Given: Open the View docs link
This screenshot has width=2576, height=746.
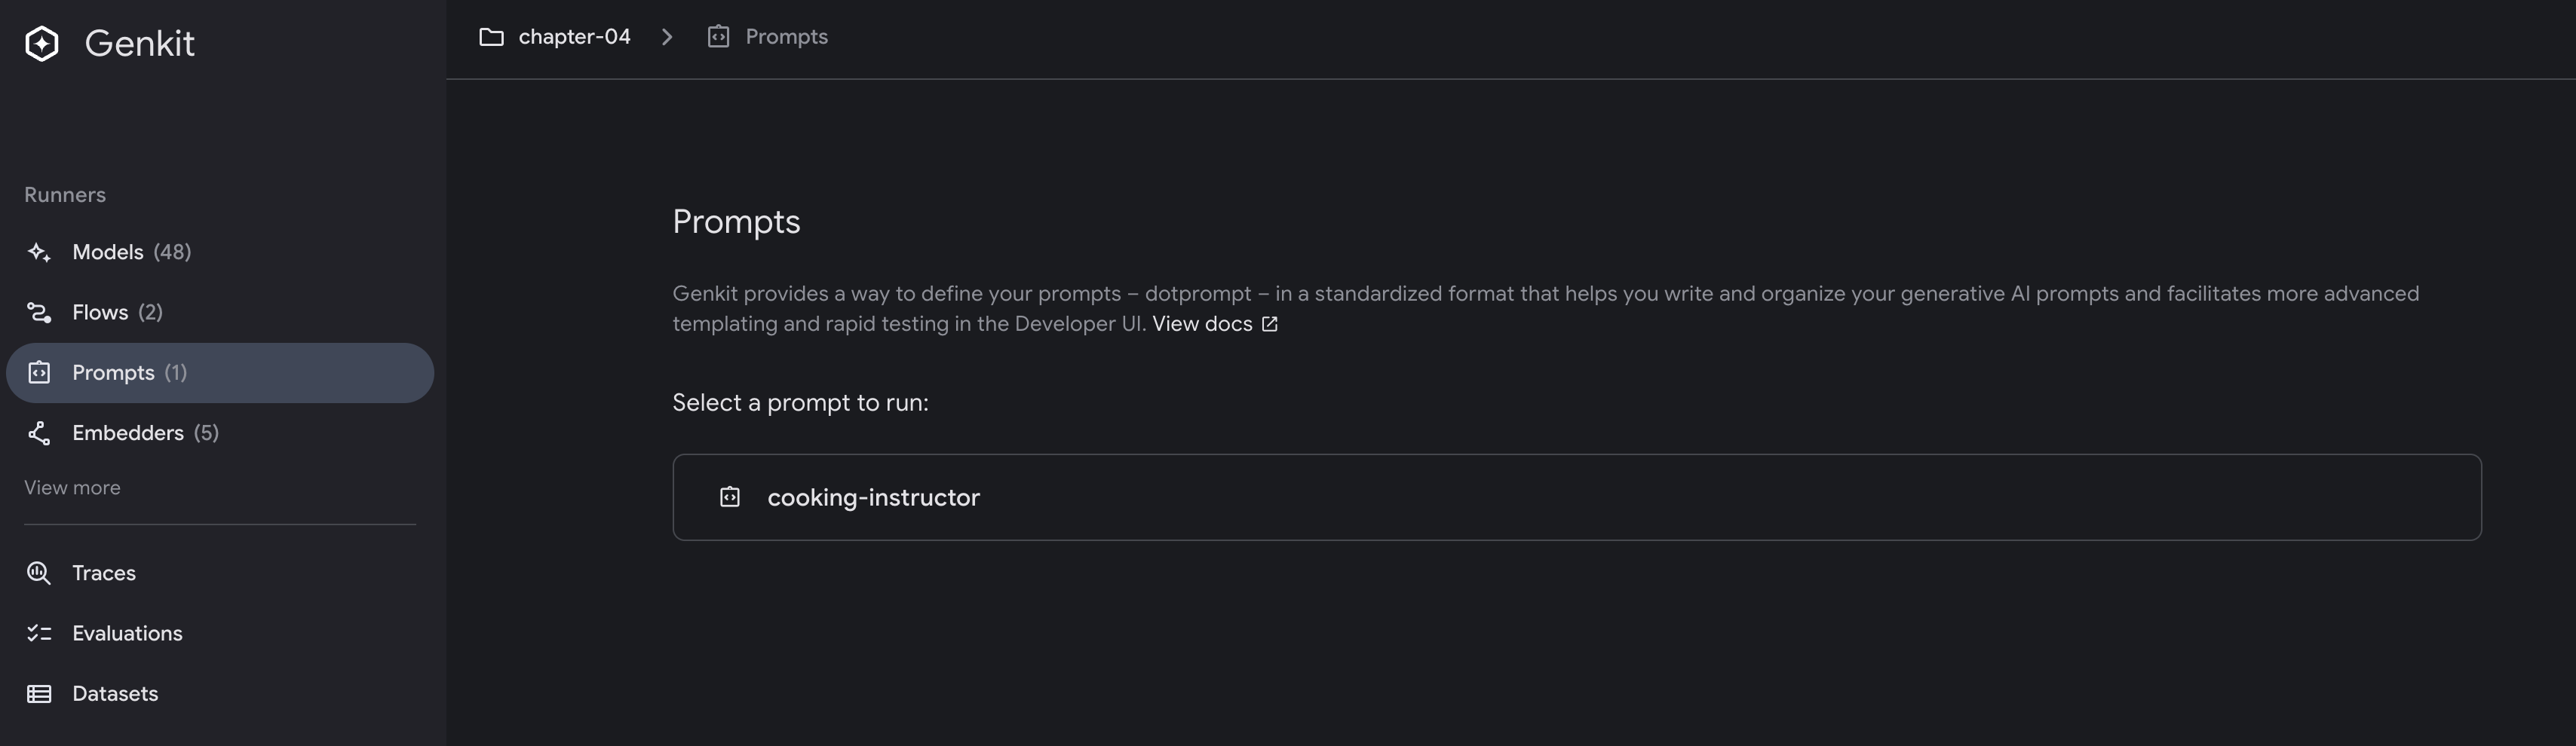Looking at the screenshot, I should [1202, 325].
